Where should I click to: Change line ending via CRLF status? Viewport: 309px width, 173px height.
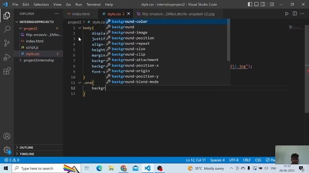(247, 160)
